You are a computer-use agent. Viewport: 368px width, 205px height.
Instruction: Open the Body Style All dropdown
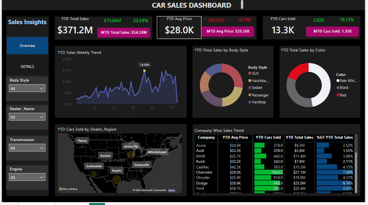pos(27,88)
